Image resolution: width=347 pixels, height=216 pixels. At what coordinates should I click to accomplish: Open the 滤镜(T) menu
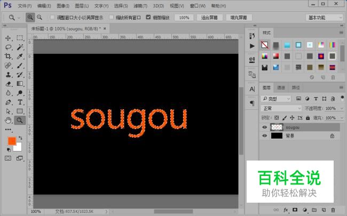140,6
